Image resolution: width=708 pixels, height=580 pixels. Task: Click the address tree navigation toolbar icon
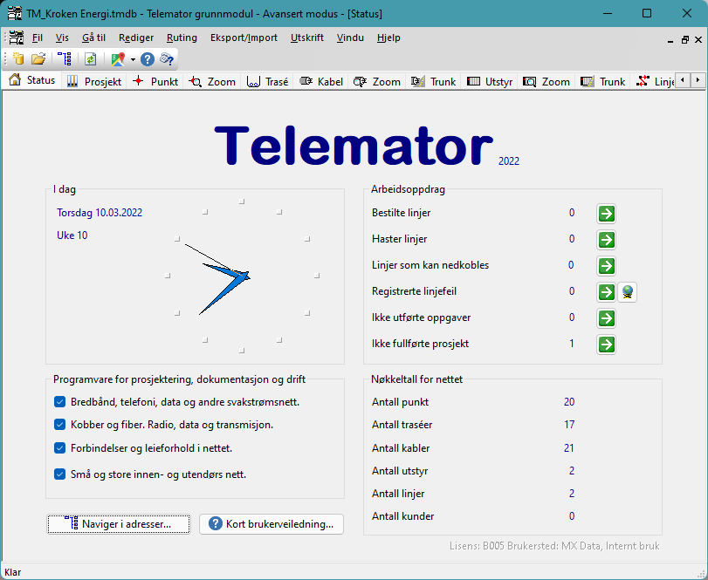tap(65, 59)
